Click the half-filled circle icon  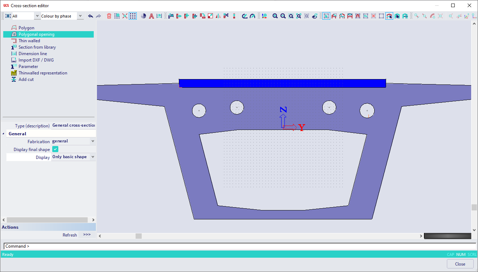coord(143,16)
